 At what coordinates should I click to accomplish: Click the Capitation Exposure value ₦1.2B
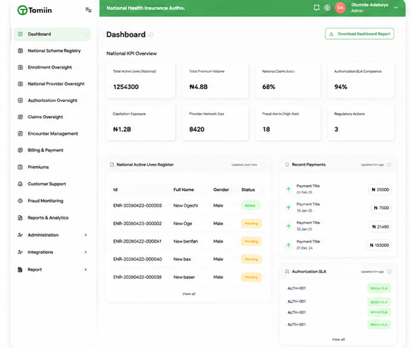[122, 129]
